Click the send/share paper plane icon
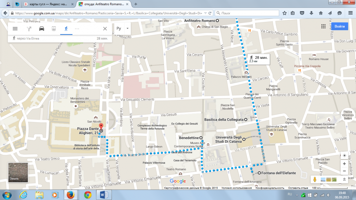The width and height of the screenshot is (356, 200). [330, 13]
